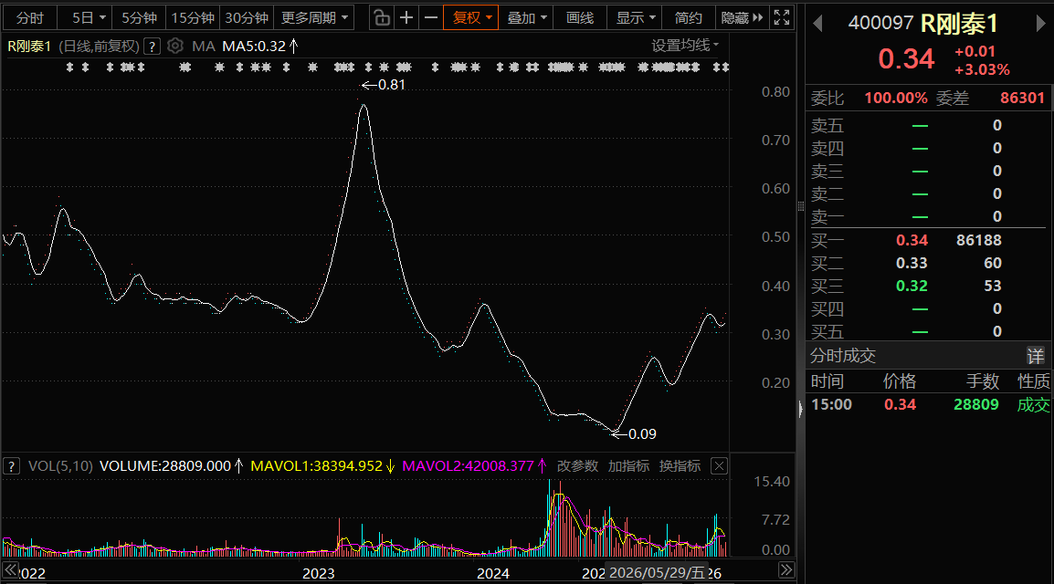Go to previous stock with left arrow
The width and height of the screenshot is (1054, 584).
click(x=817, y=24)
